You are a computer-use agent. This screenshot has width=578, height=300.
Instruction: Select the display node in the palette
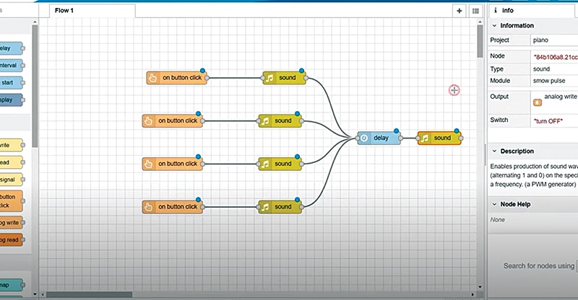(11, 100)
